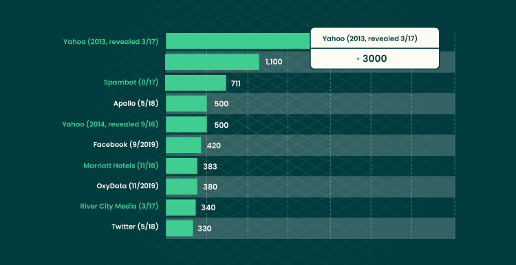Click the Yahoo (2013, revealed 3/17) axis label
This screenshot has width=516, height=265.
point(111,42)
